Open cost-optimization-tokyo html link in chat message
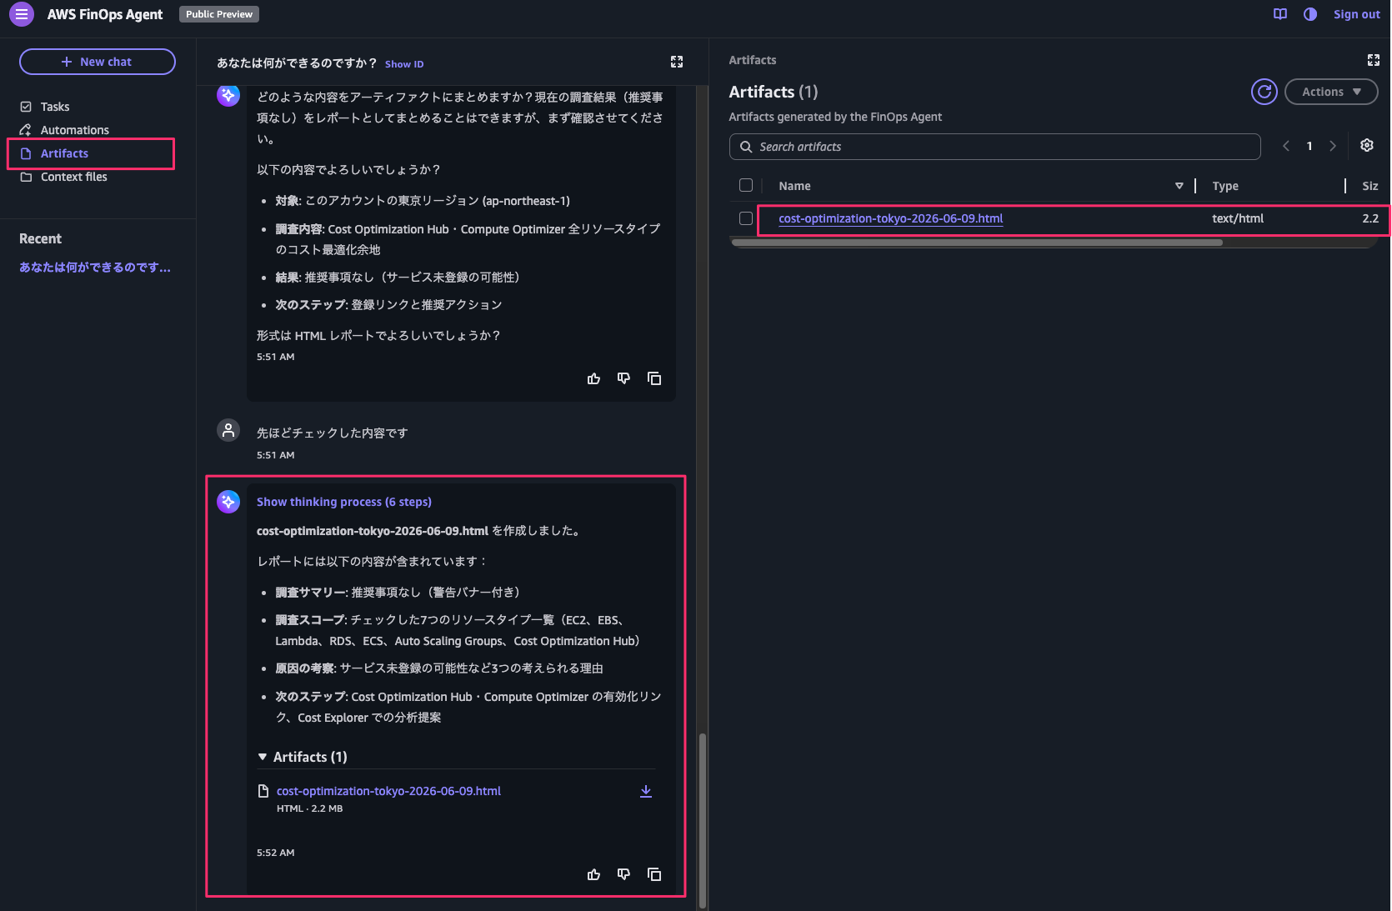Screen dimensions: 1392x911 (x=388, y=791)
